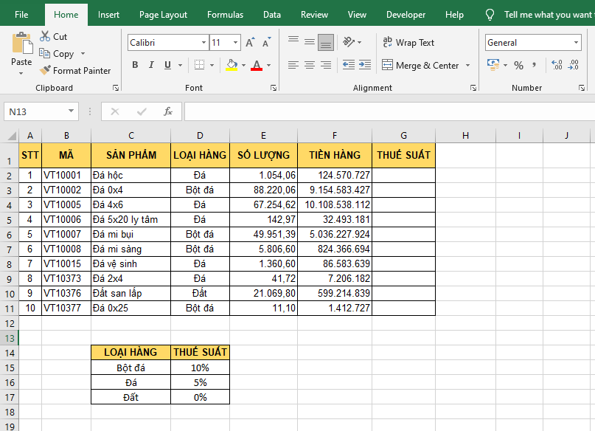Select the THUẾ SUẤT header cell in column G
This screenshot has height=431, width=595.
click(403, 155)
